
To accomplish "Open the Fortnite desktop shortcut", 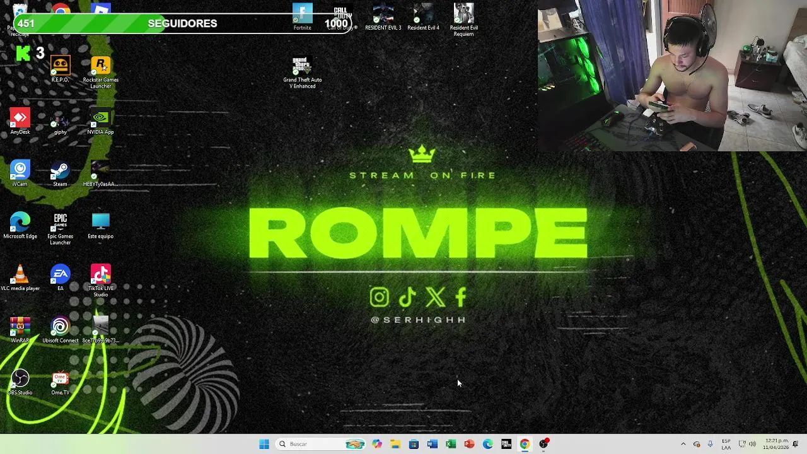I will [303, 16].
